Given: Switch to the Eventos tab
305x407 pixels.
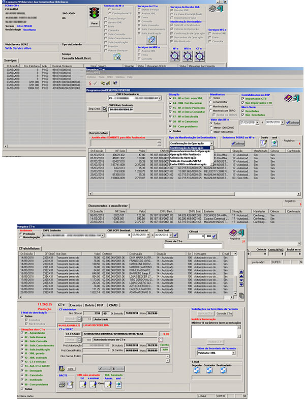Looking at the screenshot, I should click(x=76, y=304).
